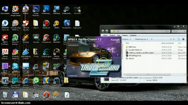Refresh the Explorer folder view
Viewport: 188px width, 105px height.
[x=169, y=31]
